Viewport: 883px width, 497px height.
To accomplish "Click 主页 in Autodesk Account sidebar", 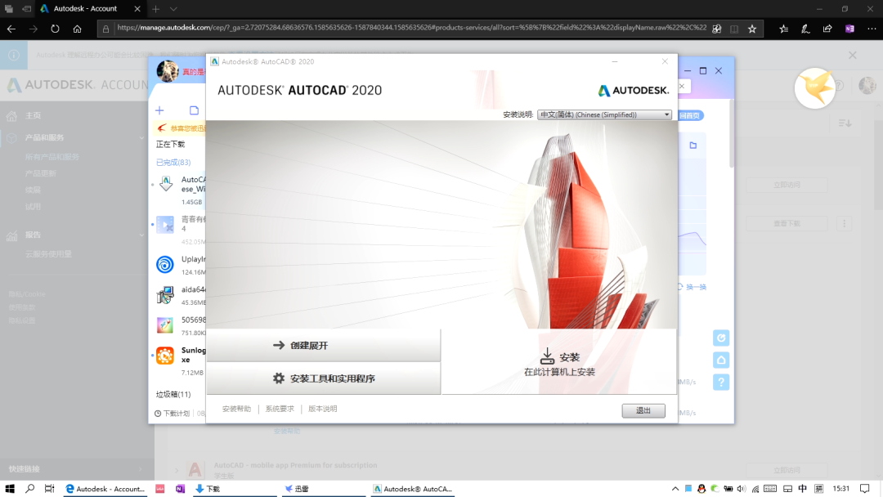I will tap(33, 115).
